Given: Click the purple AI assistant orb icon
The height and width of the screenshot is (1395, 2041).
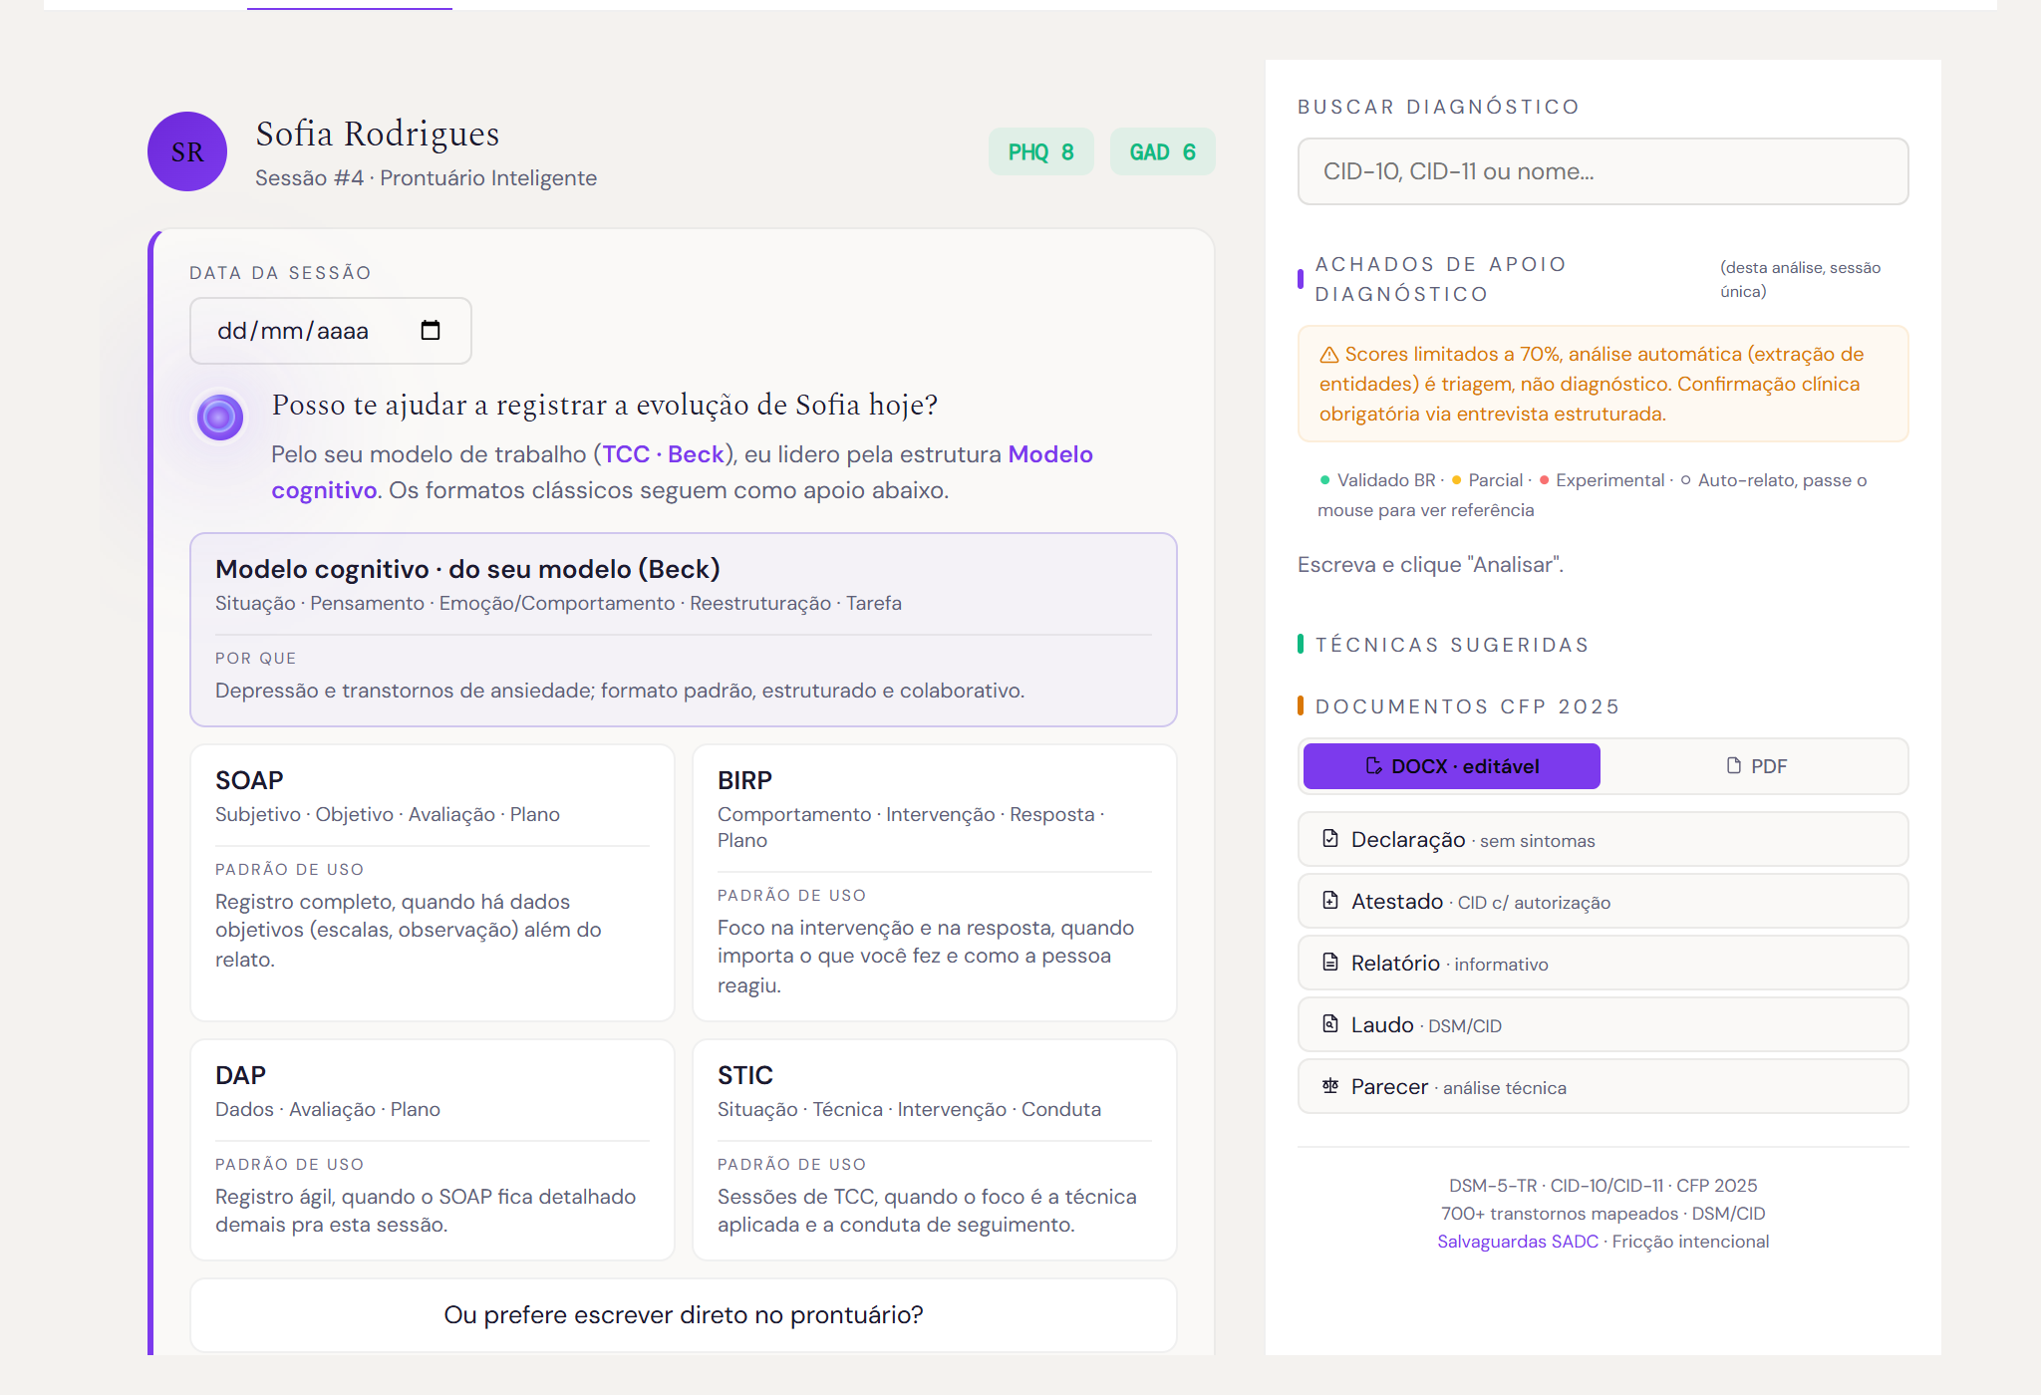Looking at the screenshot, I should [x=219, y=417].
